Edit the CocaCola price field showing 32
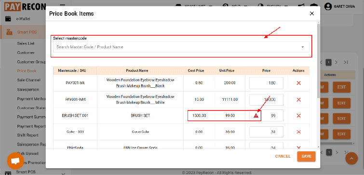Image resolution: width=364 pixels, height=175 pixels. pos(266,132)
